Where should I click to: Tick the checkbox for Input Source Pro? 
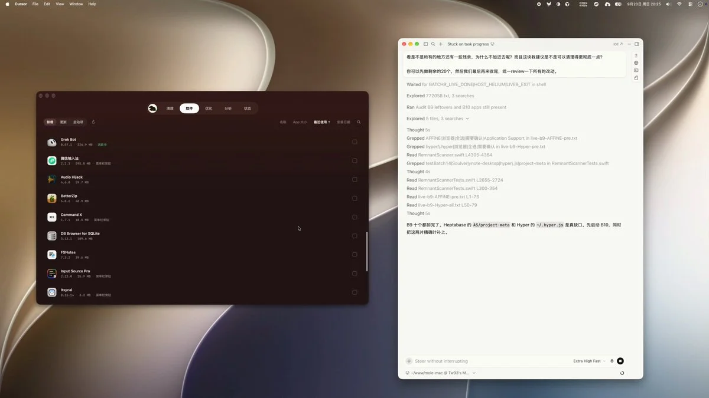coord(354,274)
